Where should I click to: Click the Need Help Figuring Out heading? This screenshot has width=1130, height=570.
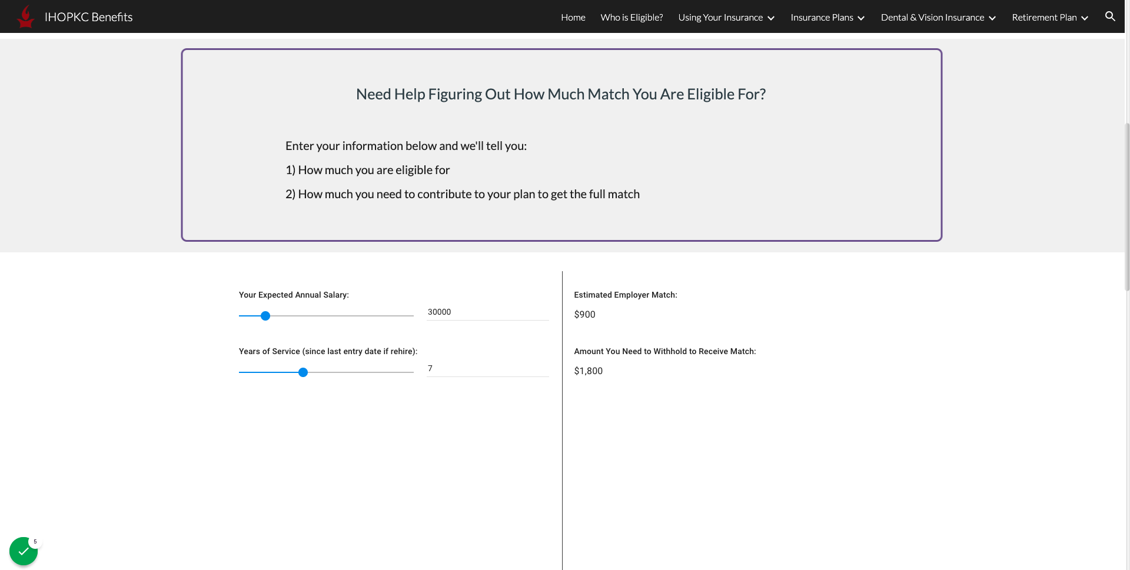pos(561,94)
